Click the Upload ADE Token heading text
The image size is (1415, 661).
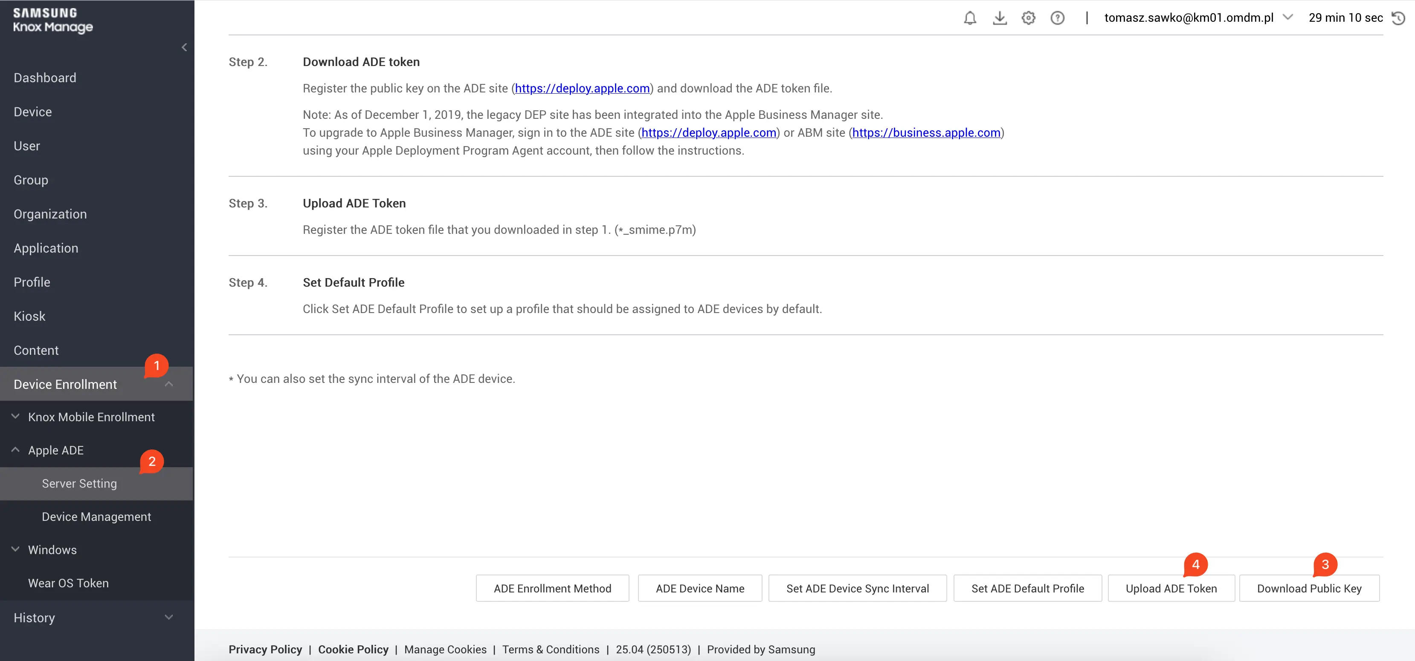click(x=354, y=204)
